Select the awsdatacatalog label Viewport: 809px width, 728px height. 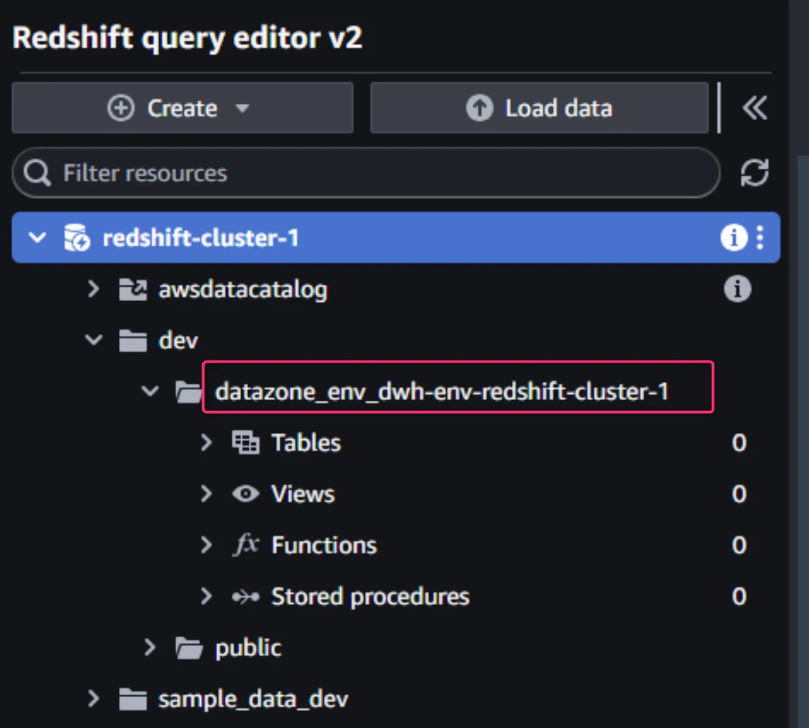coord(243,290)
